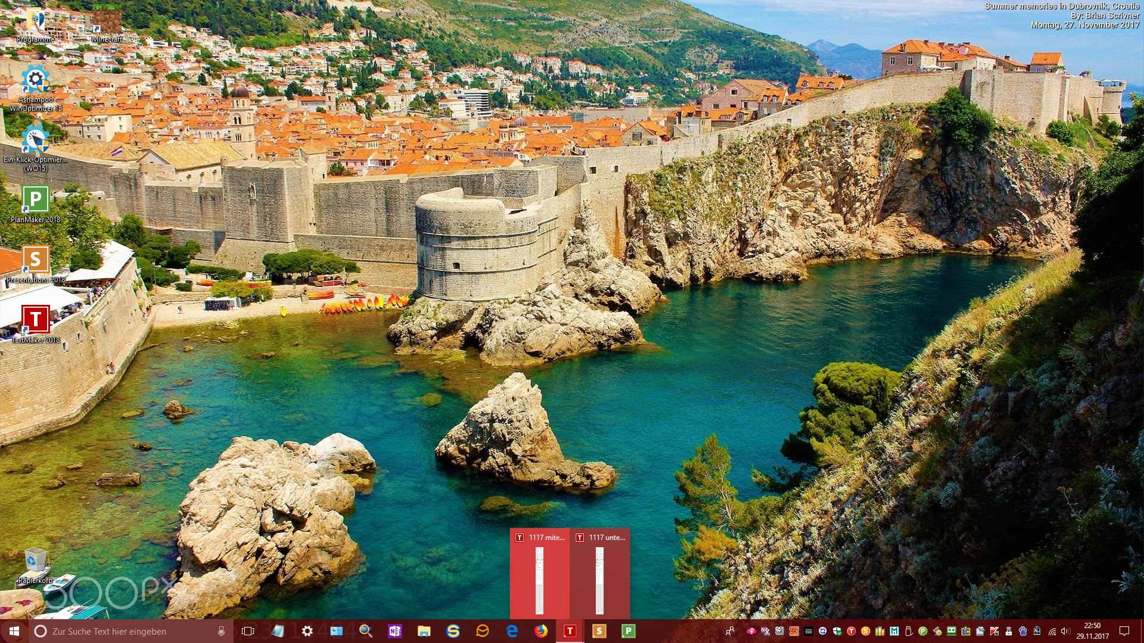Click the Cortana microphone icon
The image size is (1144, 643).
click(222, 631)
